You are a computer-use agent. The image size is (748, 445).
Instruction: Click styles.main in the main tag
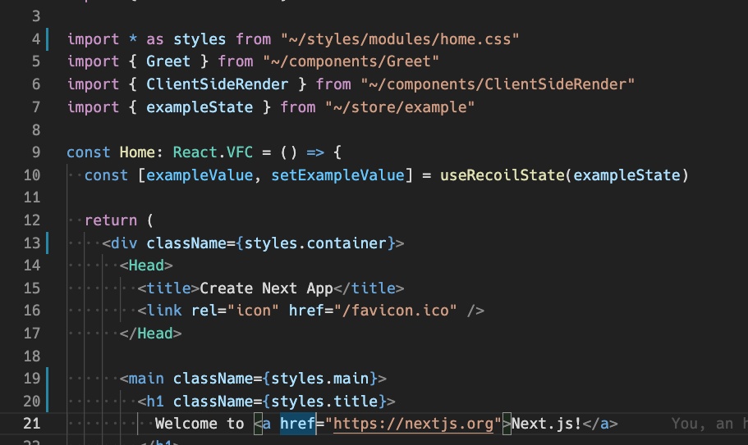[319, 379]
